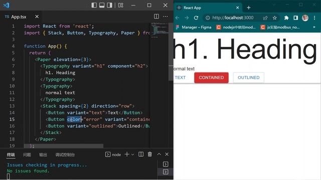
Task: Open the Chrome three-dot menu
Action: point(314,18)
